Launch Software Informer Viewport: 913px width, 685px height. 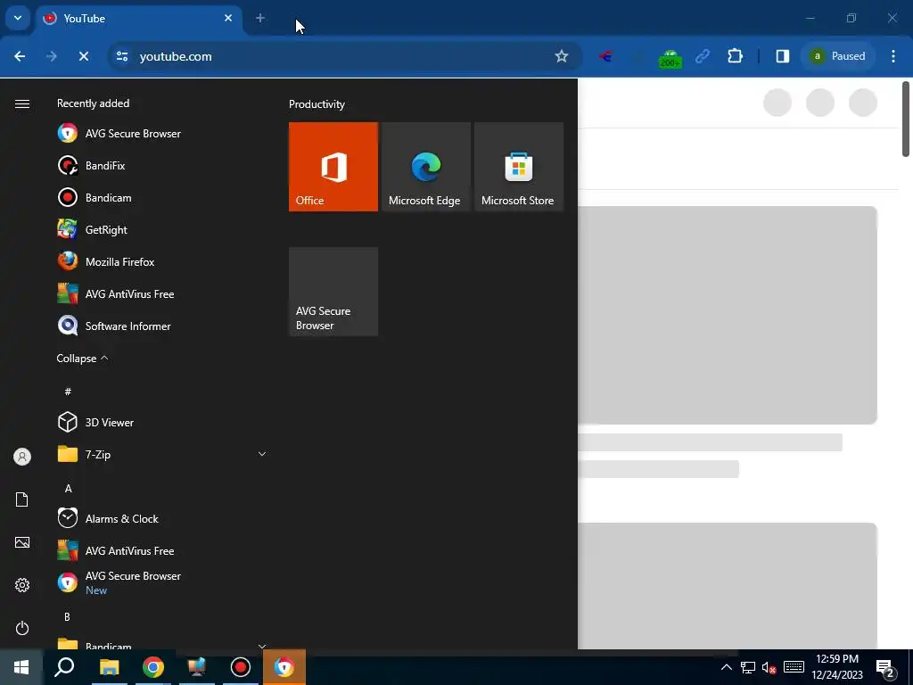pyautogui.click(x=162, y=326)
